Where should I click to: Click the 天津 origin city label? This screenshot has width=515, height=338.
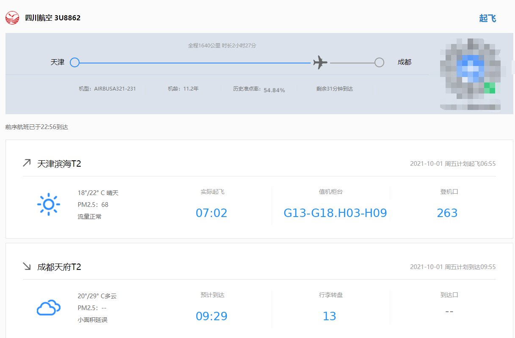[x=58, y=62]
